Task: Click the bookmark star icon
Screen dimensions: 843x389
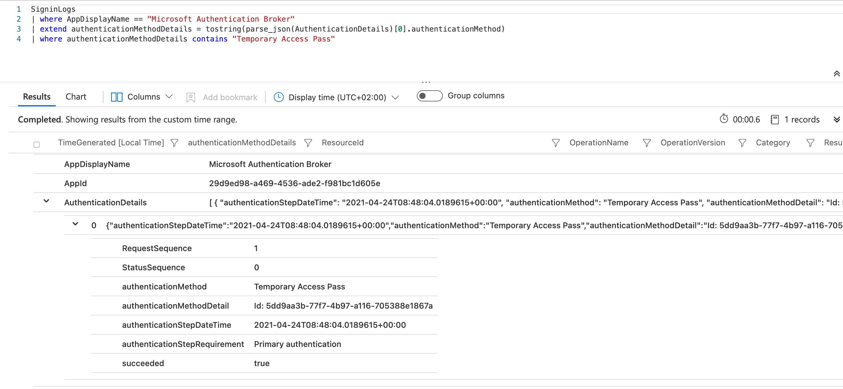Action: (191, 97)
